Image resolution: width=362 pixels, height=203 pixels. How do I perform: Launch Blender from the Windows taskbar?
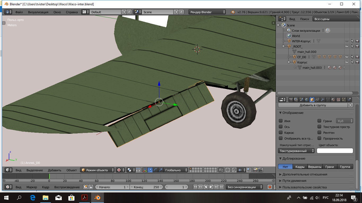tap(97, 197)
